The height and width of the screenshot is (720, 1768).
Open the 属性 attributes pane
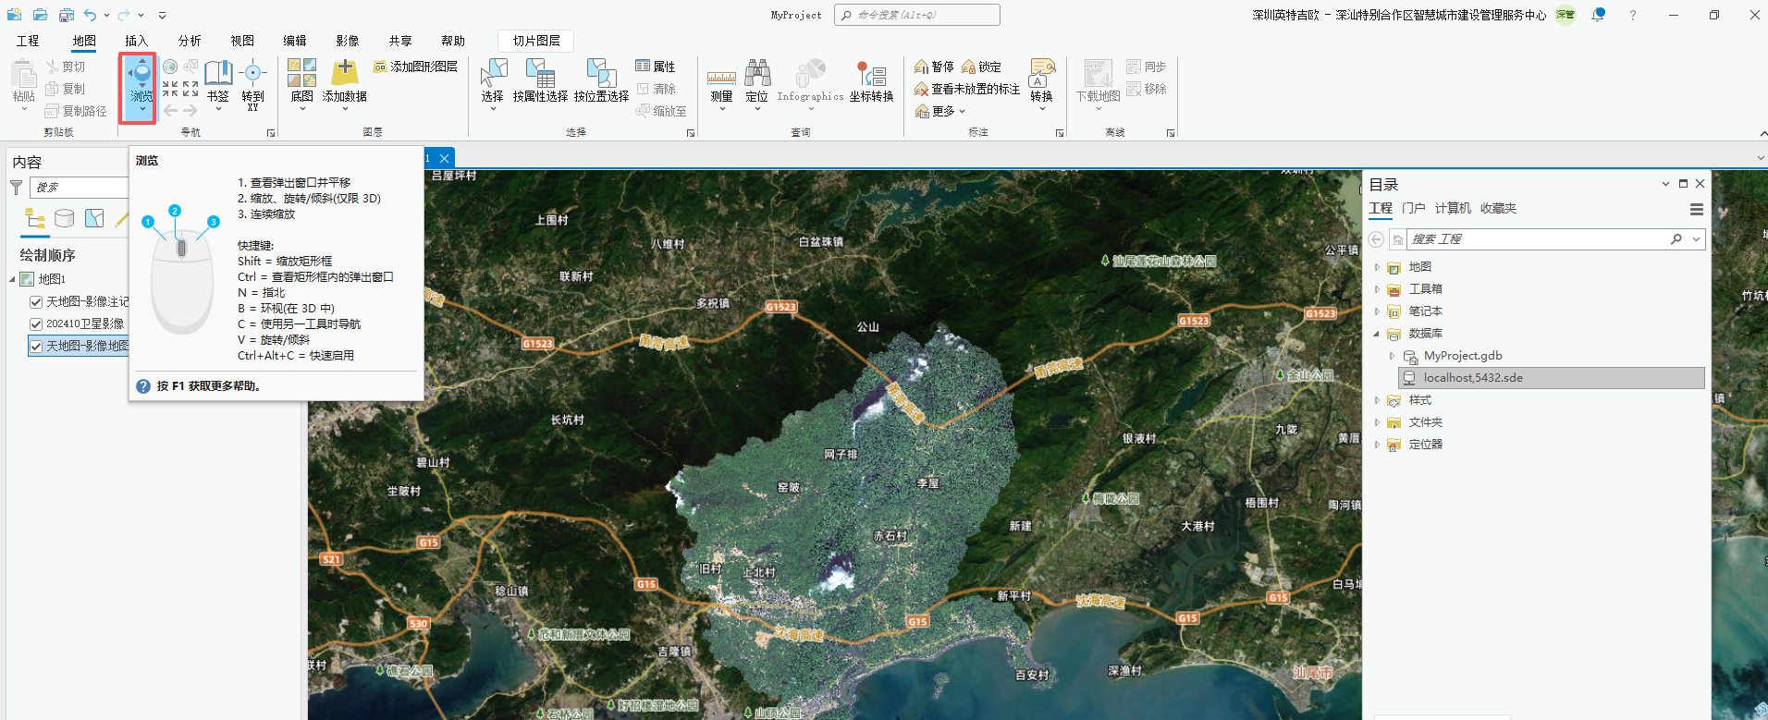[x=656, y=67]
